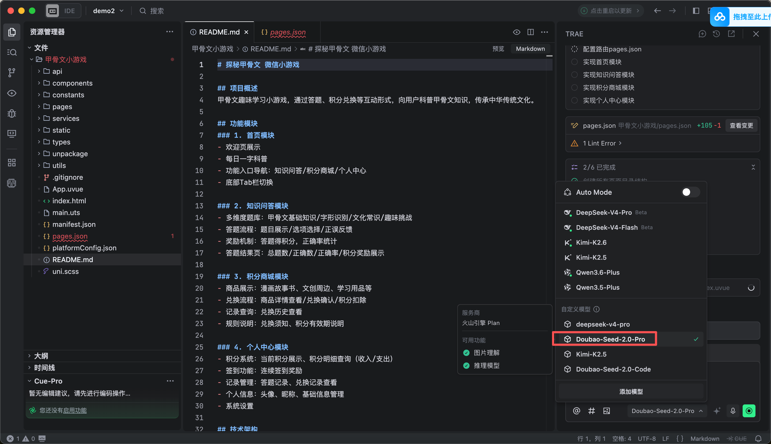Click the errors count in status bar
The image size is (771, 444).
pyautogui.click(x=13, y=438)
